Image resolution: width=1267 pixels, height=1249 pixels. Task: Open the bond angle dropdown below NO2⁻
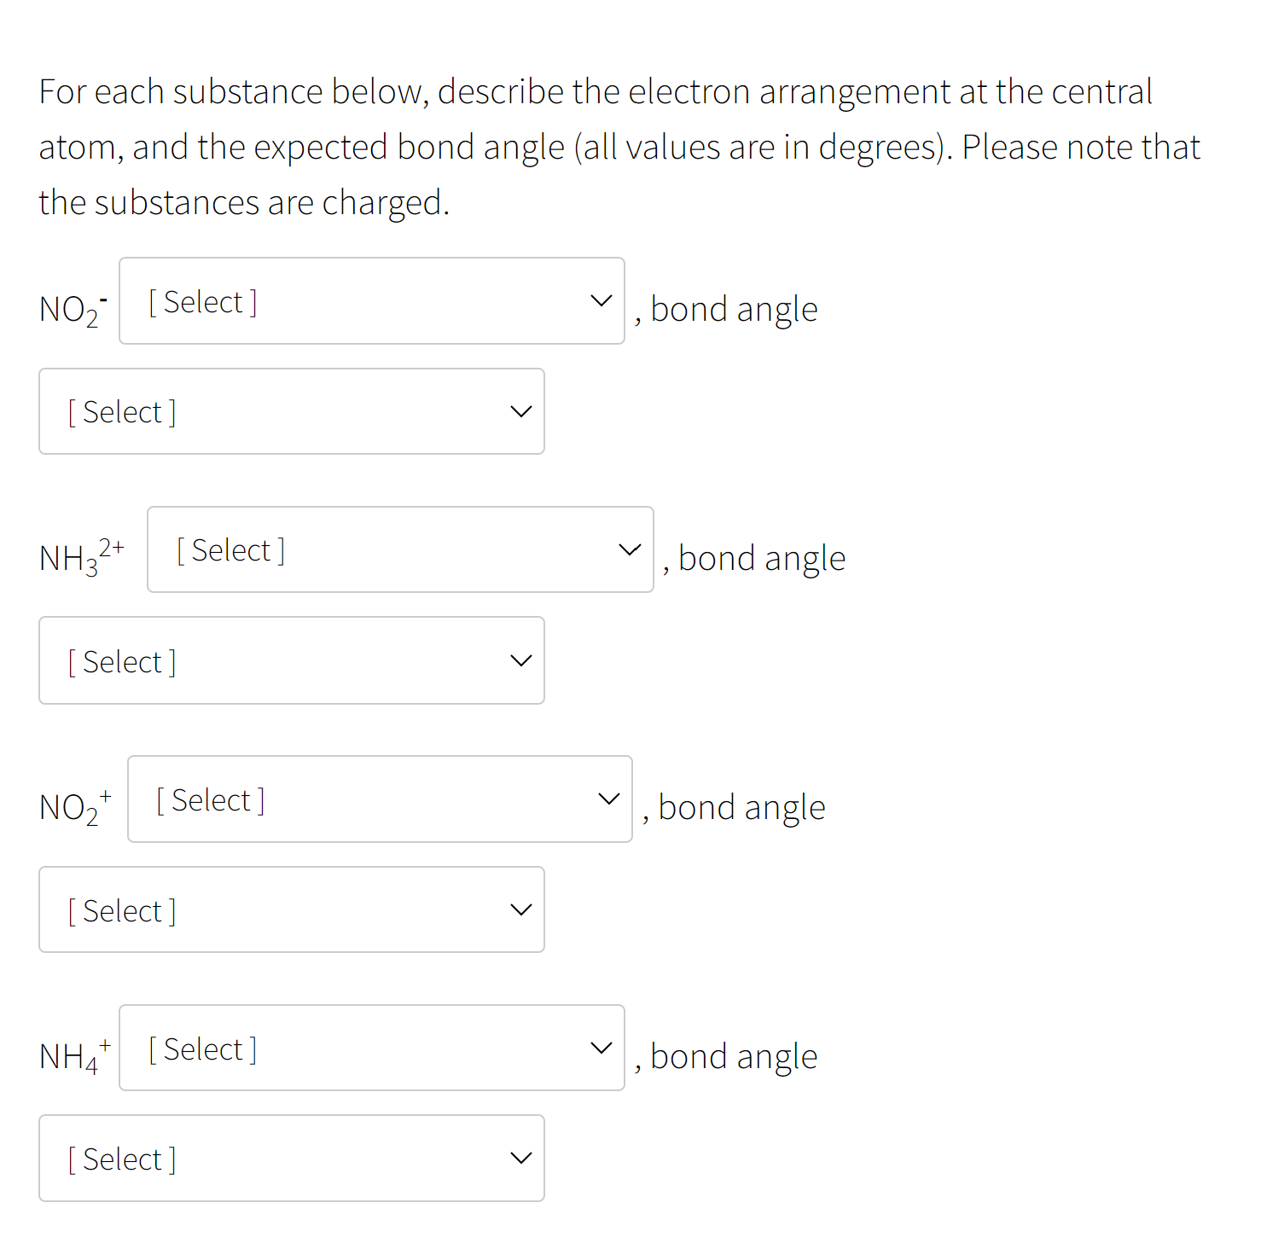pos(291,411)
